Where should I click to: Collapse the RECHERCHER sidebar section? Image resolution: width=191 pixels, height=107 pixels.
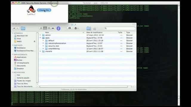pos(13,72)
